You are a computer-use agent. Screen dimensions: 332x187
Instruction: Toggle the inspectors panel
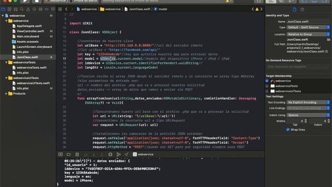click(325, 1)
